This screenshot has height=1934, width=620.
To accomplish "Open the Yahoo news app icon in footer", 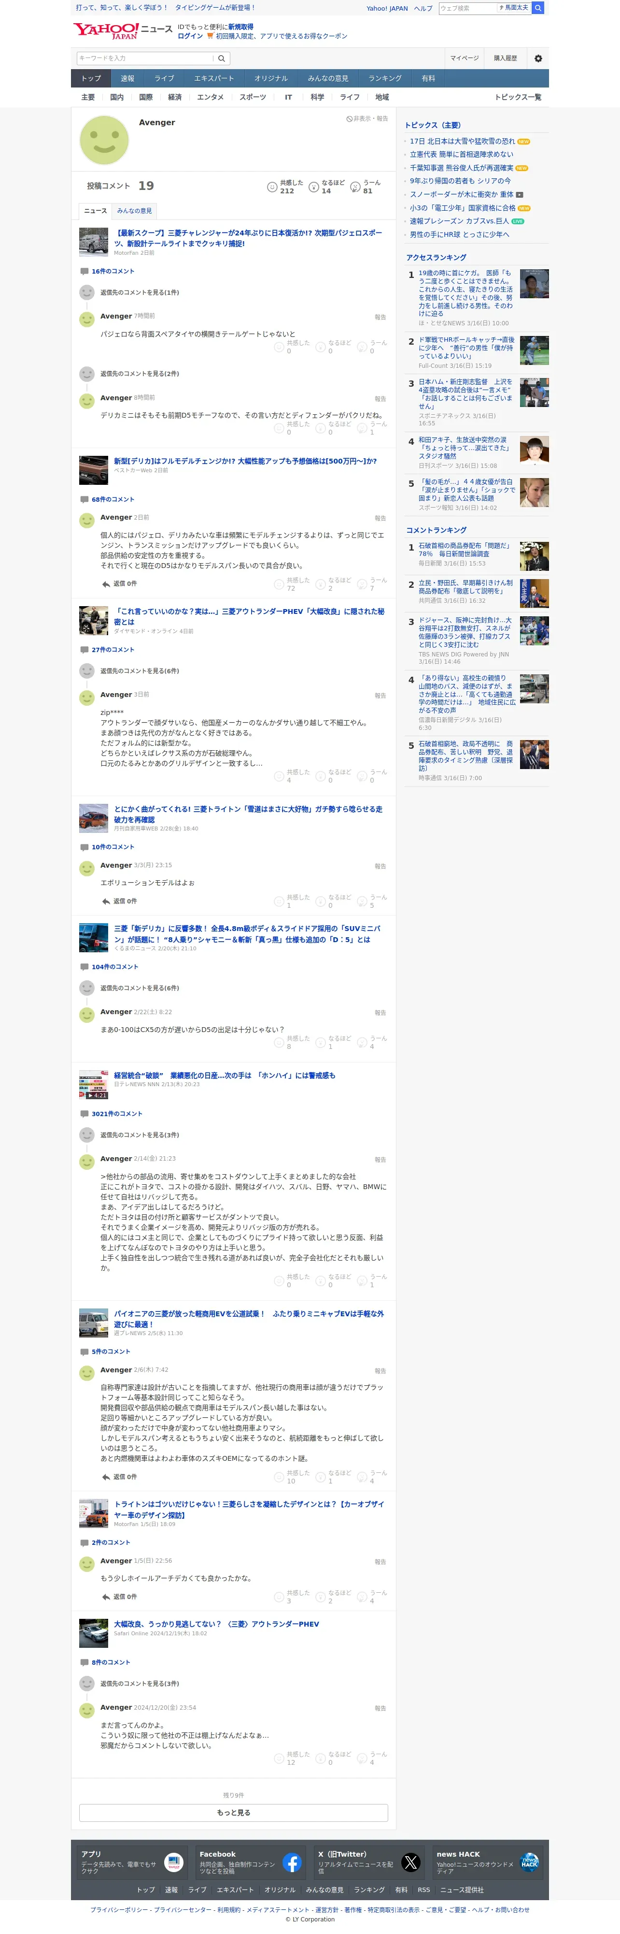I will pyautogui.click(x=174, y=1862).
